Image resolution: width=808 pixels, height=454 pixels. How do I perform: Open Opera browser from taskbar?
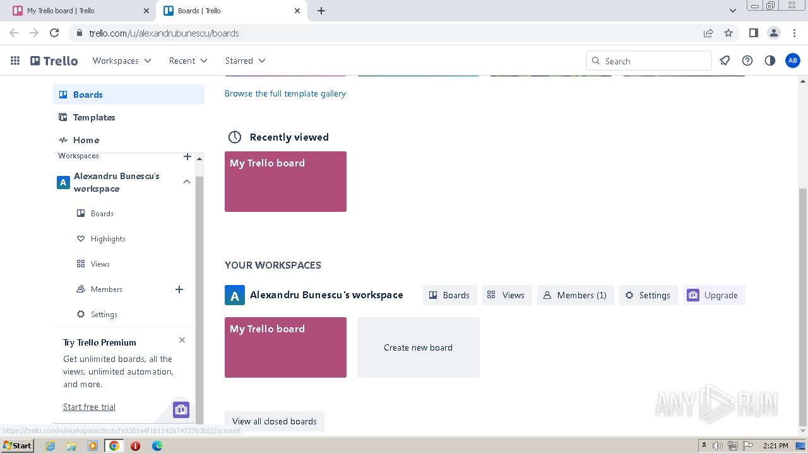(135, 446)
